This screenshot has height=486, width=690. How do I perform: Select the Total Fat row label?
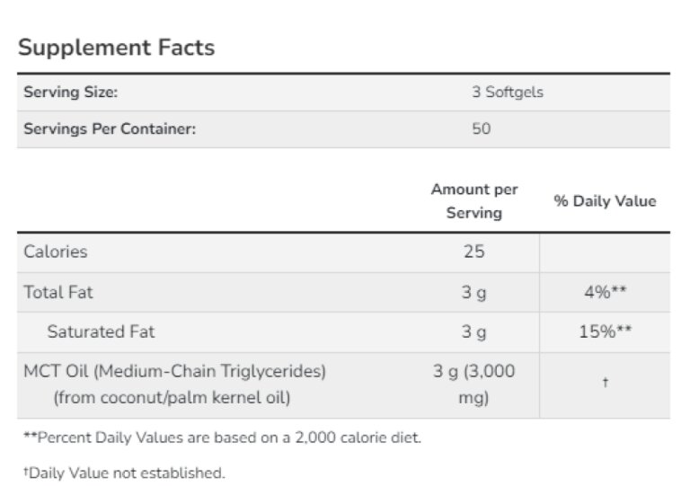(x=58, y=292)
